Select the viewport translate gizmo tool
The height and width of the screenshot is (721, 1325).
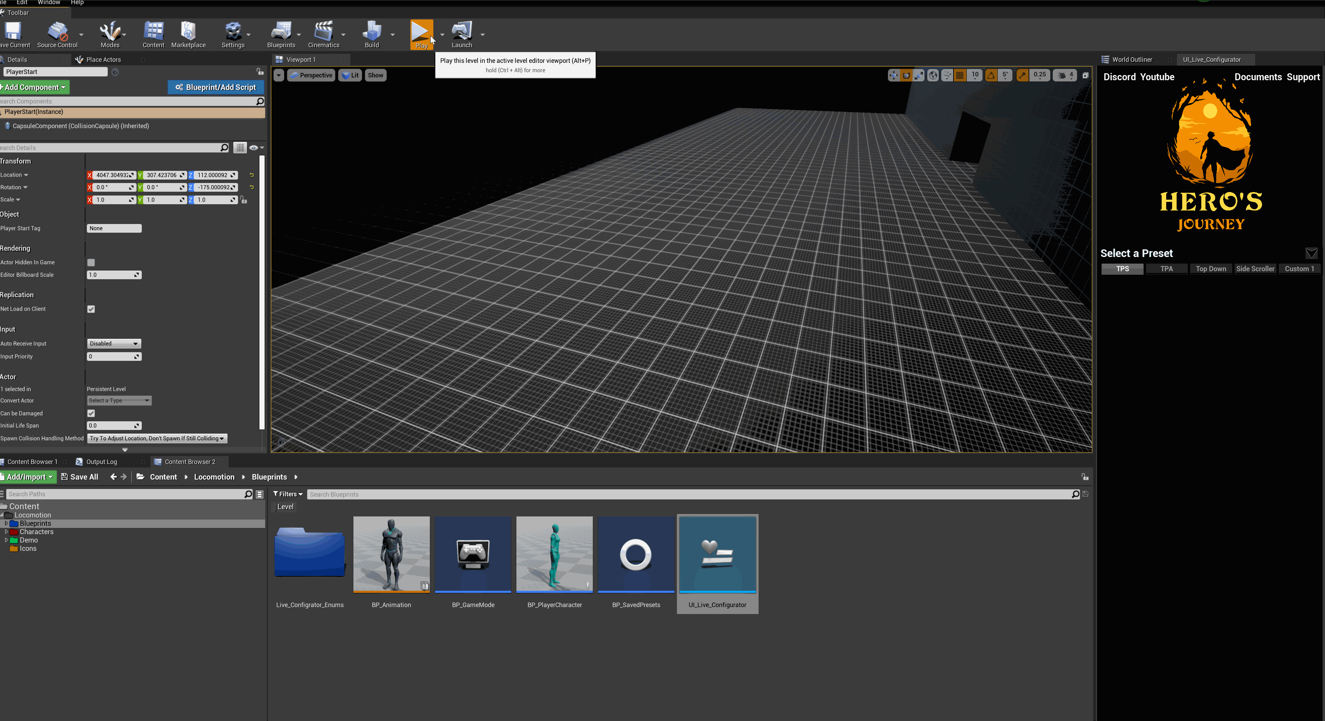click(x=894, y=76)
